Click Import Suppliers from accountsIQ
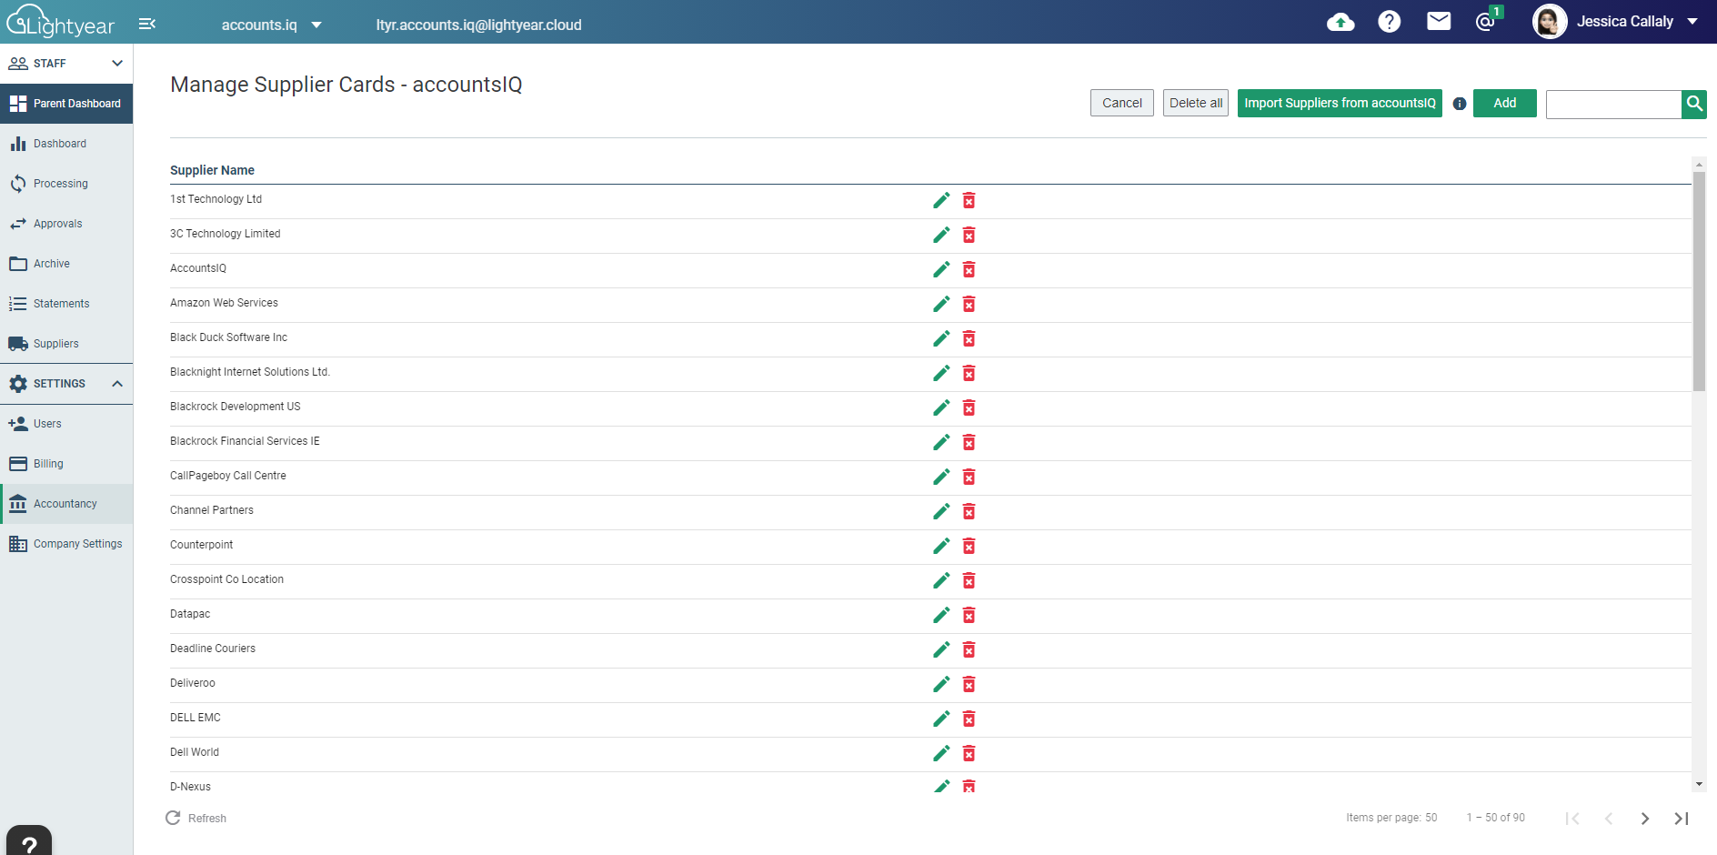The image size is (1717, 855). (x=1340, y=103)
